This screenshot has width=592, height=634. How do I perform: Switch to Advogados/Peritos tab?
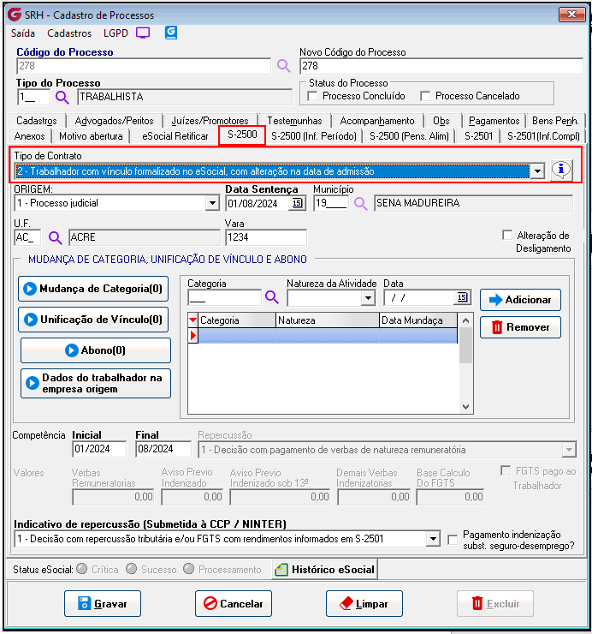pos(115,121)
